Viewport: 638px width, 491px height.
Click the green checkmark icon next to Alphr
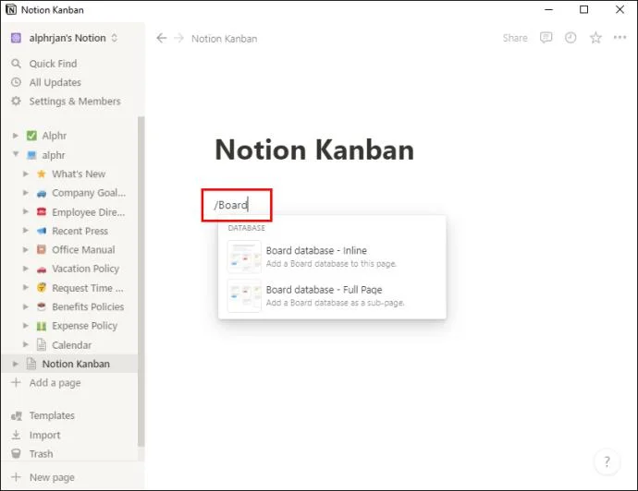(x=31, y=136)
